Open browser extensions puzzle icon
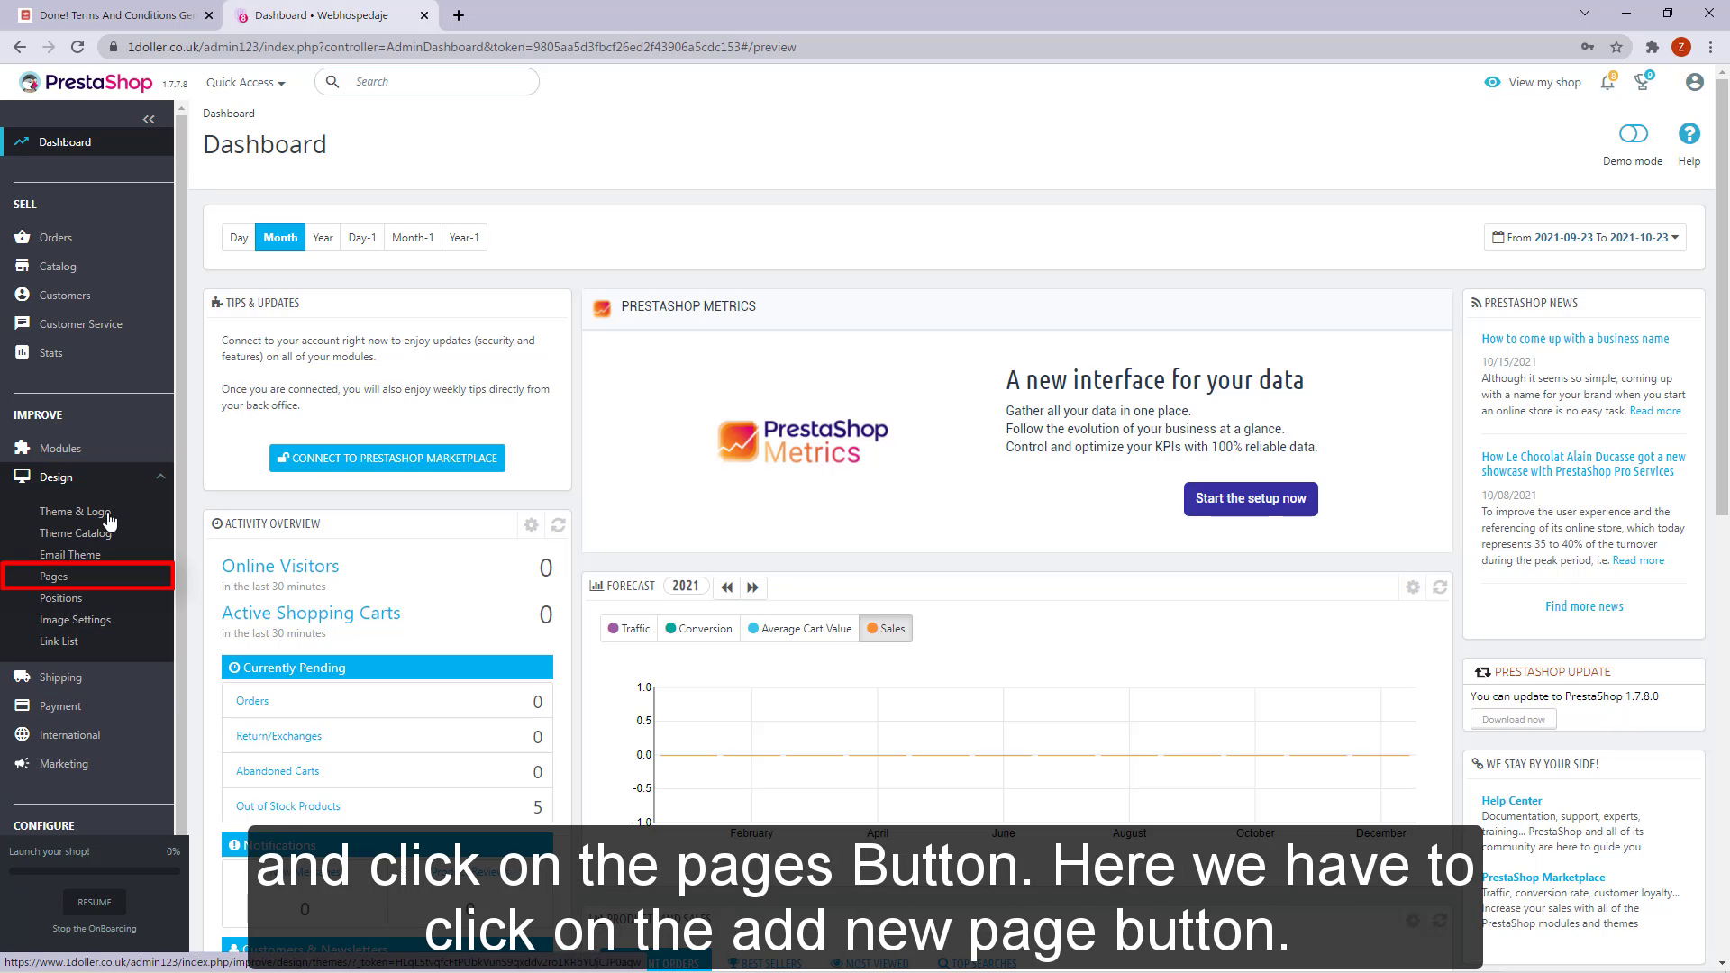Image resolution: width=1730 pixels, height=973 pixels. click(x=1652, y=47)
